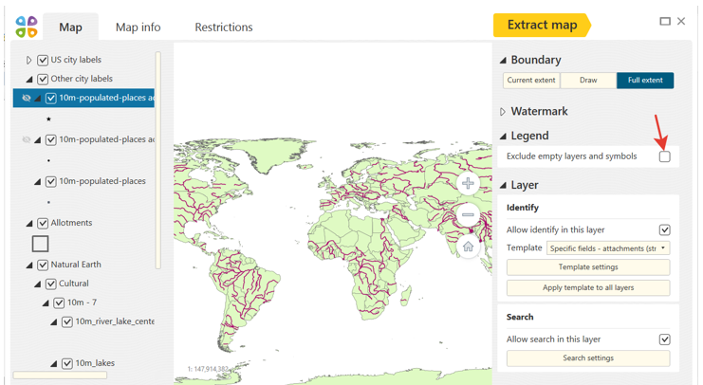Zoom in with the map plus button
The image size is (703, 385).
tap(468, 183)
